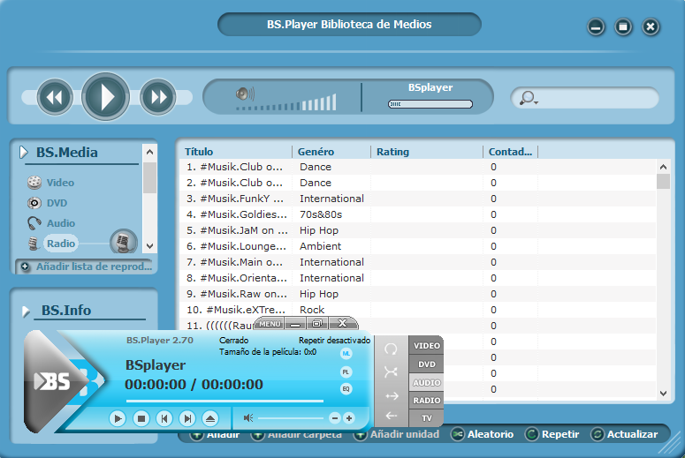Click Añadir lista de reprod... button
This screenshot has width=685, height=458.
click(x=87, y=267)
